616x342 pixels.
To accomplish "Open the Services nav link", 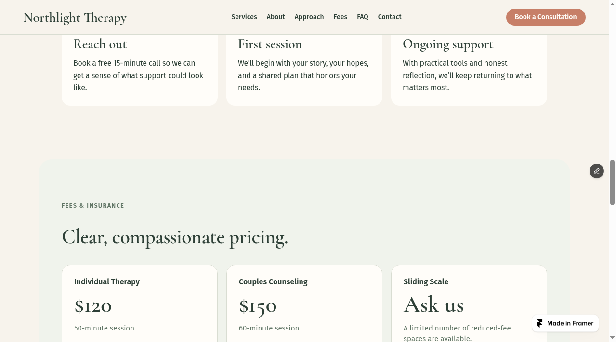I will point(244,17).
